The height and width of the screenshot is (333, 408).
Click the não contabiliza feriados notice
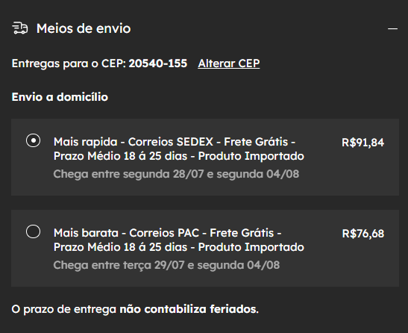point(135,309)
